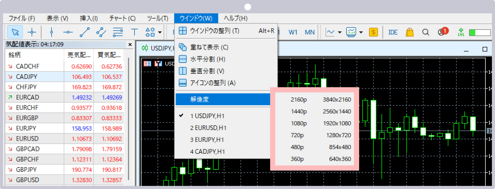
Task: Draw a vertical line
Action: 52,32
